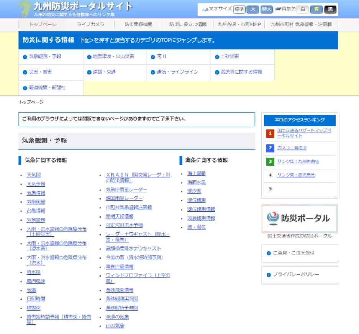The width and height of the screenshot is (359, 334).
Task: Choose white (白) background color
Action: pos(303,10)
